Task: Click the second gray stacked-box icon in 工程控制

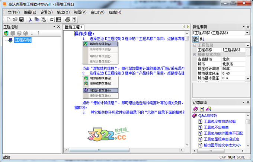Action: (x=26, y=33)
